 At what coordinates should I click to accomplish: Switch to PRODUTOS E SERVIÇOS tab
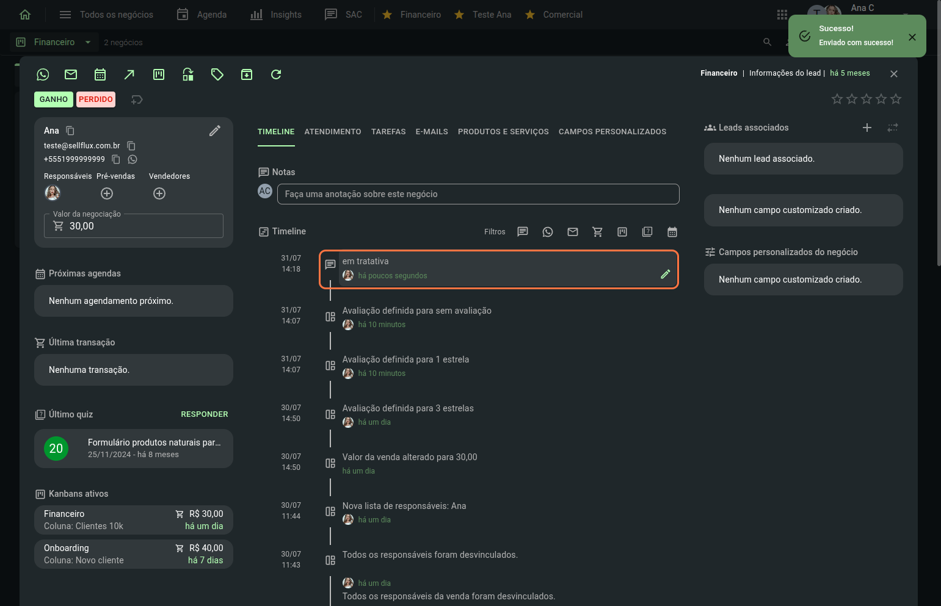(x=503, y=132)
